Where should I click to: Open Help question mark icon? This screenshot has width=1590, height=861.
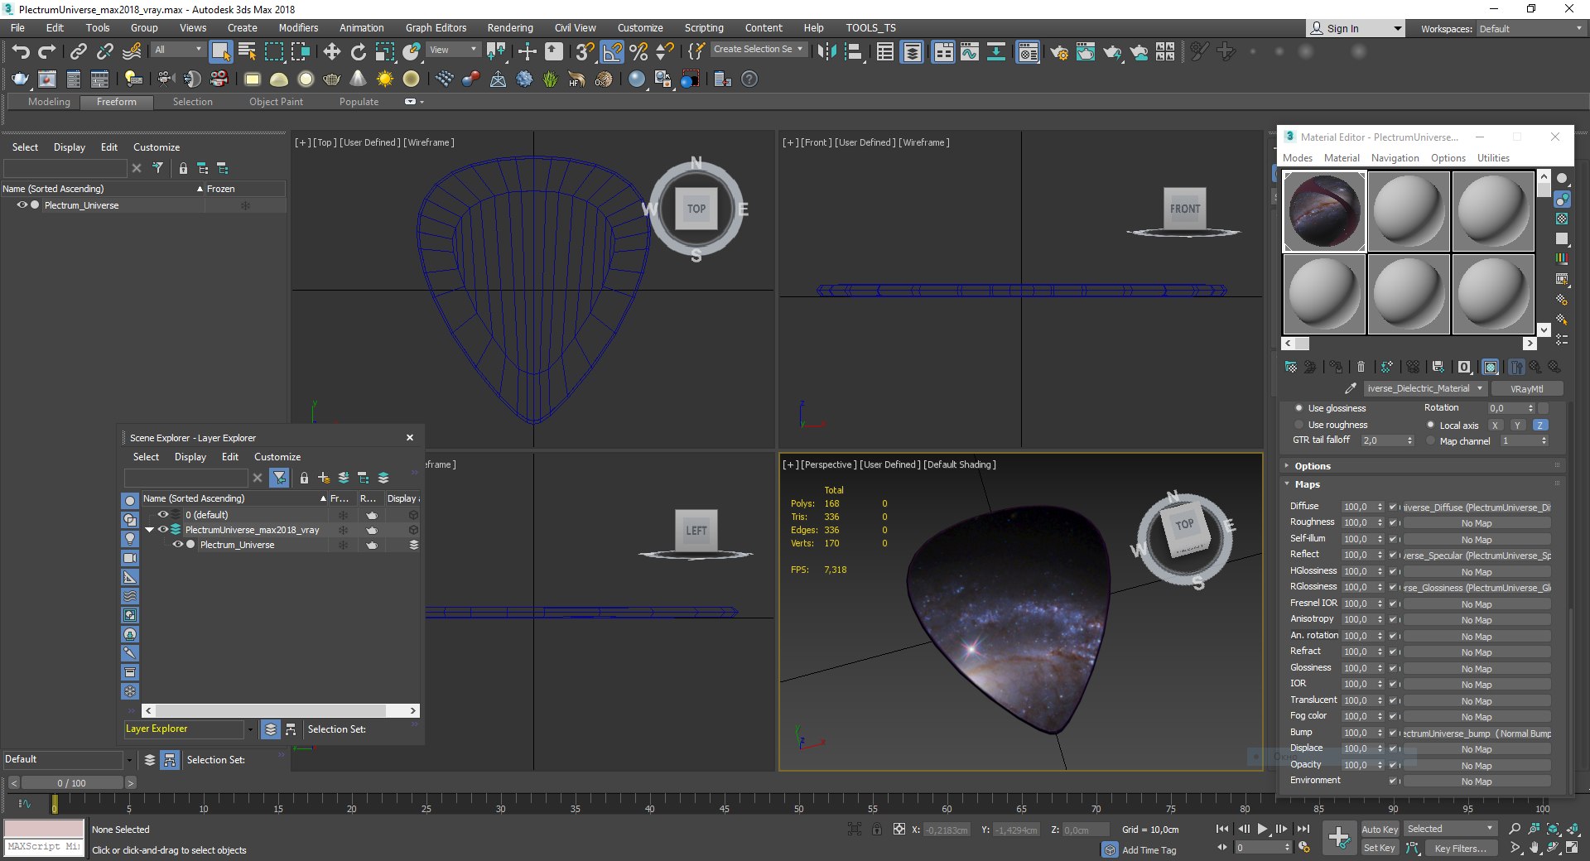pos(749,79)
